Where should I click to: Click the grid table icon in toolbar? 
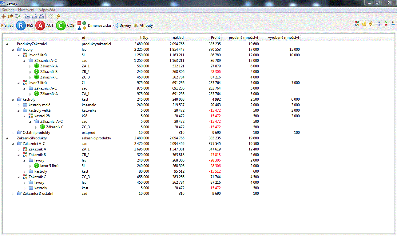point(4,16)
